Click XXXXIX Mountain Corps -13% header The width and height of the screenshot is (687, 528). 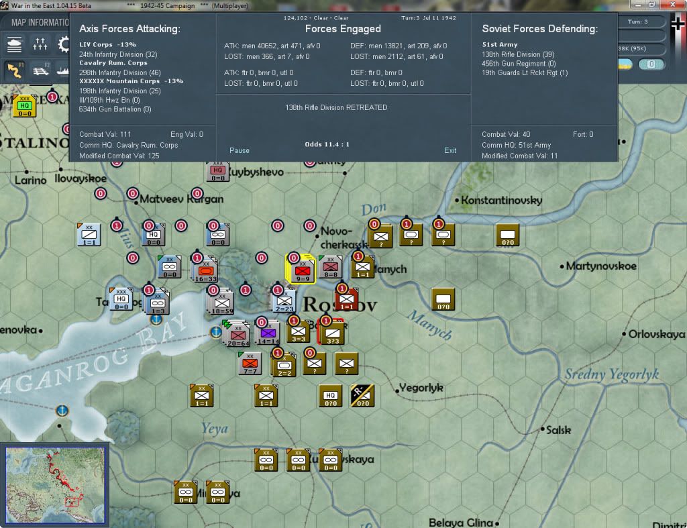[x=131, y=81]
